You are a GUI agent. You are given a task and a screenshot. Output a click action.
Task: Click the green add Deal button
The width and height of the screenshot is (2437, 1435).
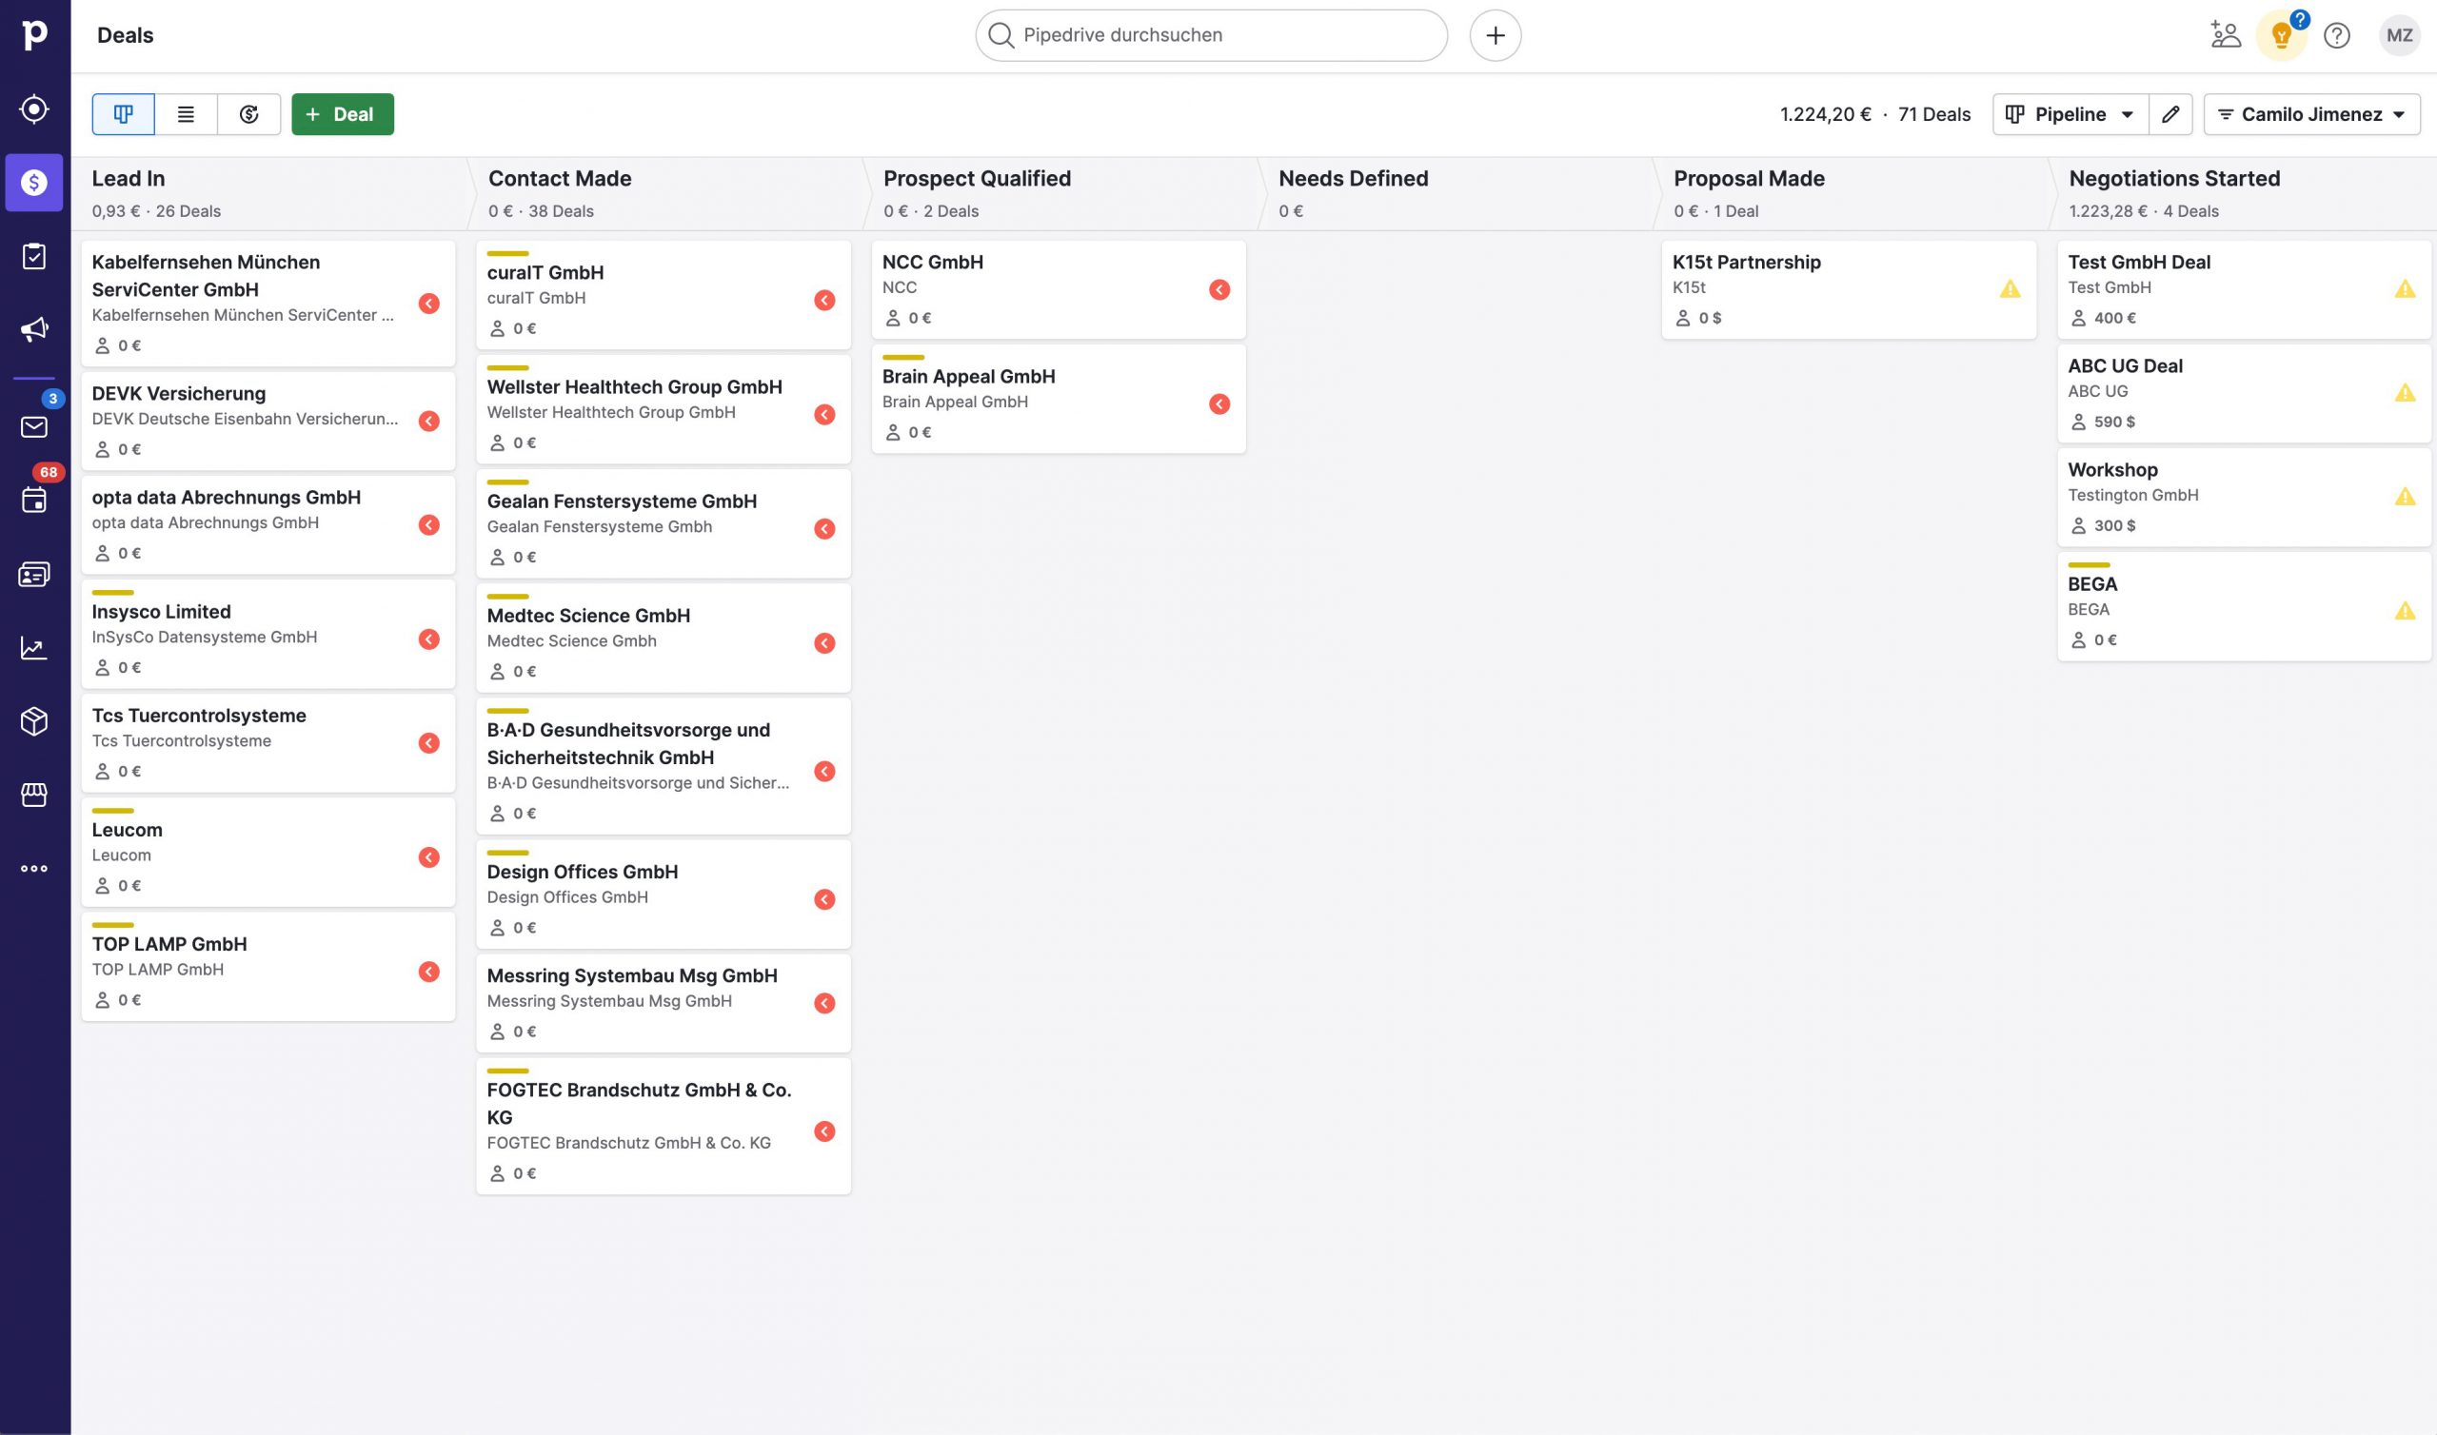tap(343, 114)
